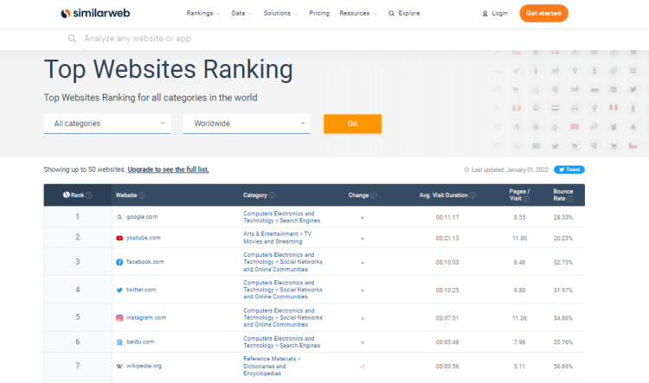Click baidu.com's Search Engines category link
Viewport: 649px width, 383px height.
[281, 342]
